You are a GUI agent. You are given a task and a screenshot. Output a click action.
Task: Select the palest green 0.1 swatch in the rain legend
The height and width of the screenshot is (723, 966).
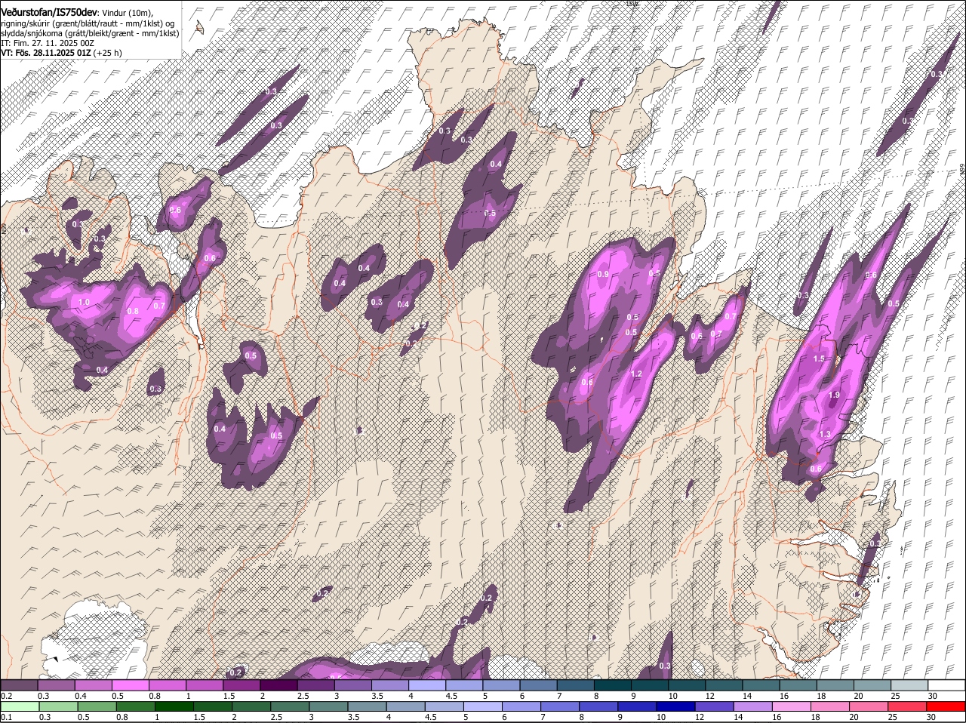pos(20,707)
